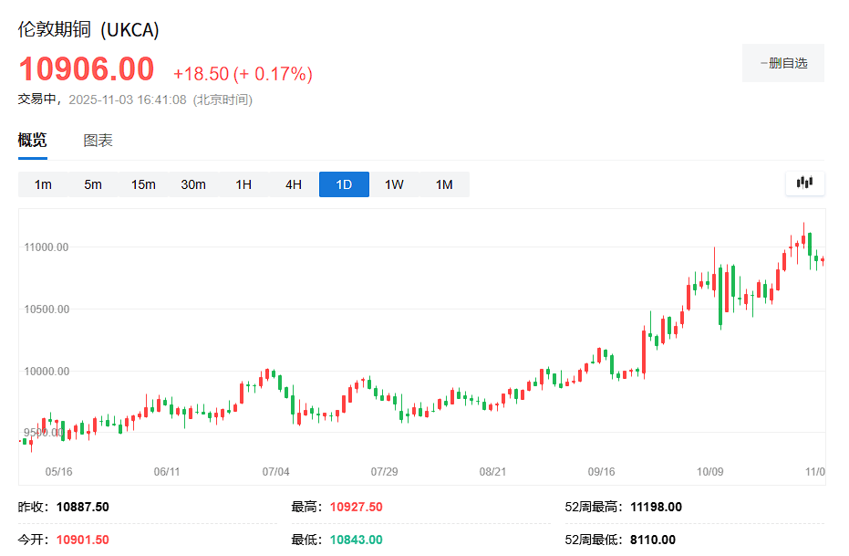849x556 pixels.
Task: Switch chart to 5m interval
Action: [x=93, y=184]
